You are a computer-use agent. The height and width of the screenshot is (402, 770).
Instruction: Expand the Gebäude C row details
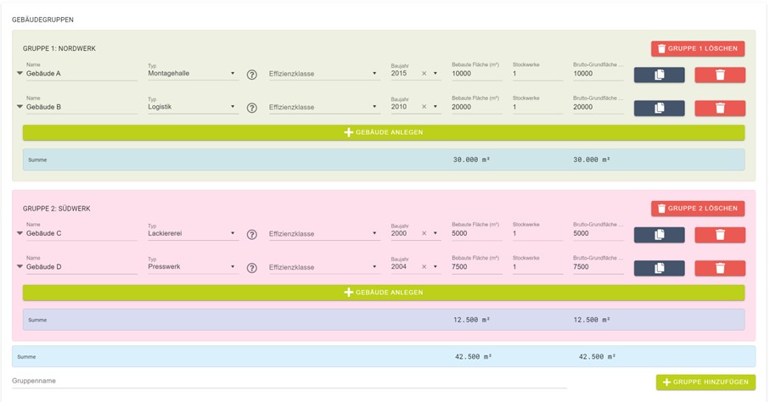pyautogui.click(x=20, y=233)
